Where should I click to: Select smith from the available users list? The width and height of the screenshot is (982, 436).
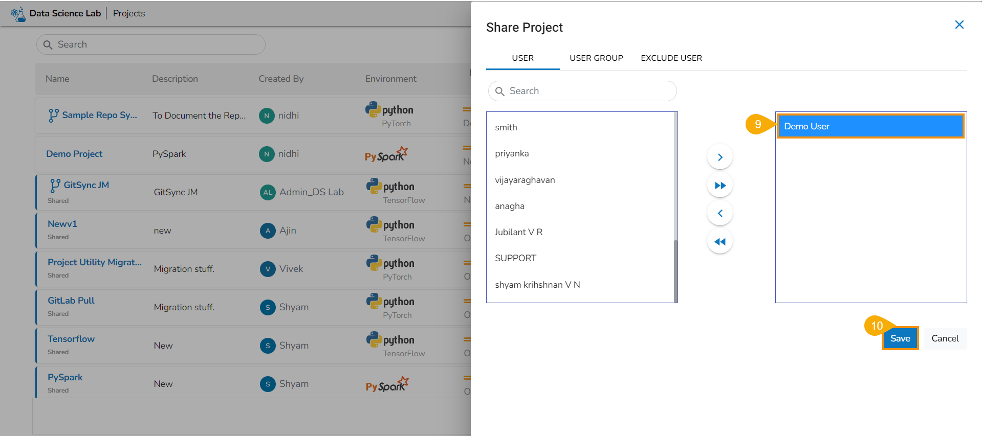tap(506, 127)
